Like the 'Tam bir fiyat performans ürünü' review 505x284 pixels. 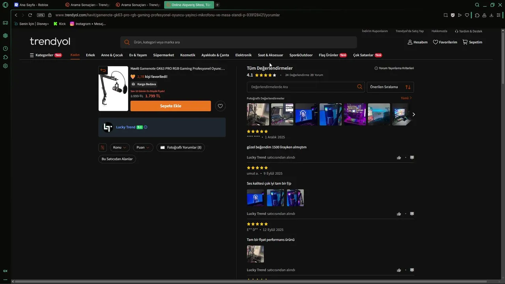[x=399, y=270]
